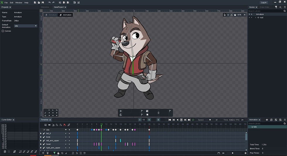Toggle loop playback button
Viewport: 287px width, 156px height.
coord(193,120)
